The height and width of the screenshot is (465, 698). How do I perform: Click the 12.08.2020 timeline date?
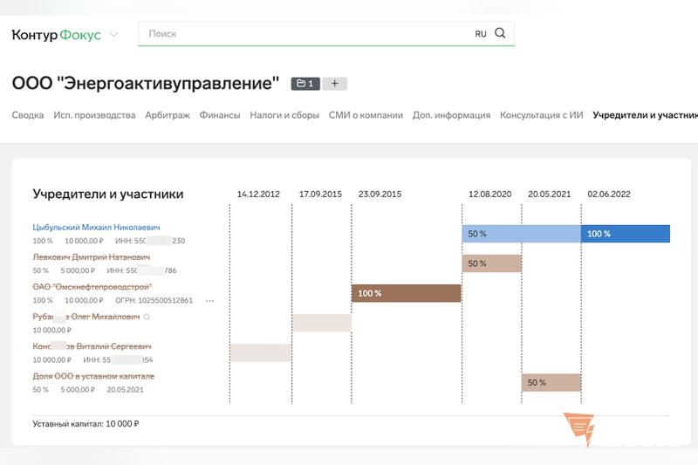tap(489, 195)
